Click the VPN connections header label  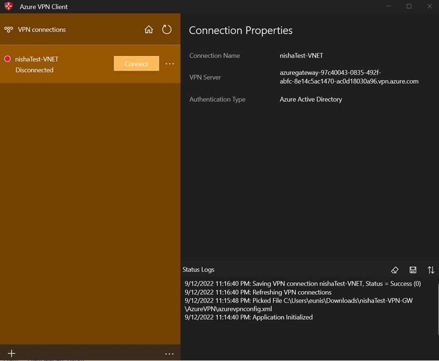tap(41, 29)
